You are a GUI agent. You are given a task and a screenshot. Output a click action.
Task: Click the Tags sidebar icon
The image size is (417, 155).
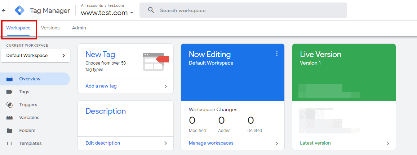(x=10, y=92)
